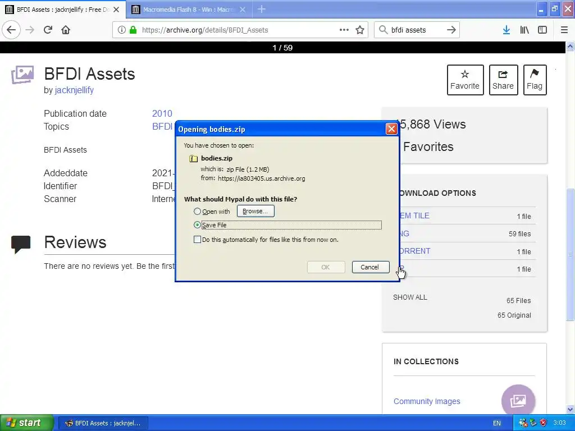Image resolution: width=575 pixels, height=431 pixels.
Task: Open jacknjellify uploader link
Action: pyautogui.click(x=74, y=90)
